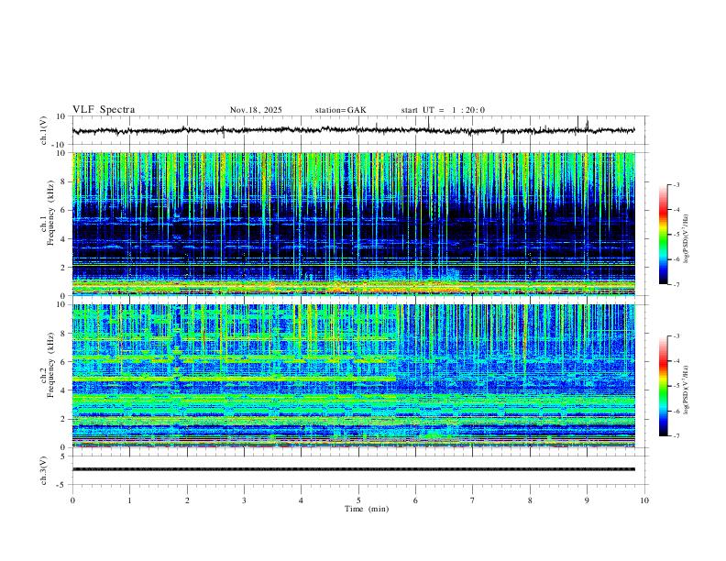
Task: Click the "VLF Spectra" title text
Action: pos(104,110)
